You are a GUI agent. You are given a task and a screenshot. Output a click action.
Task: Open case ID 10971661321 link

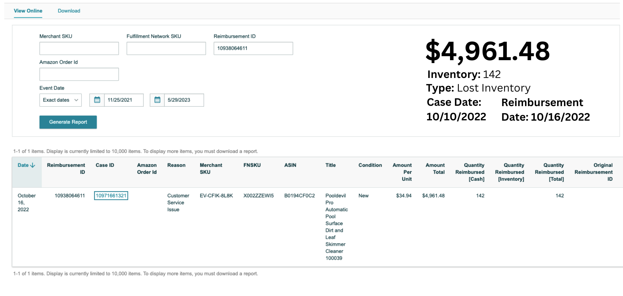click(x=111, y=196)
